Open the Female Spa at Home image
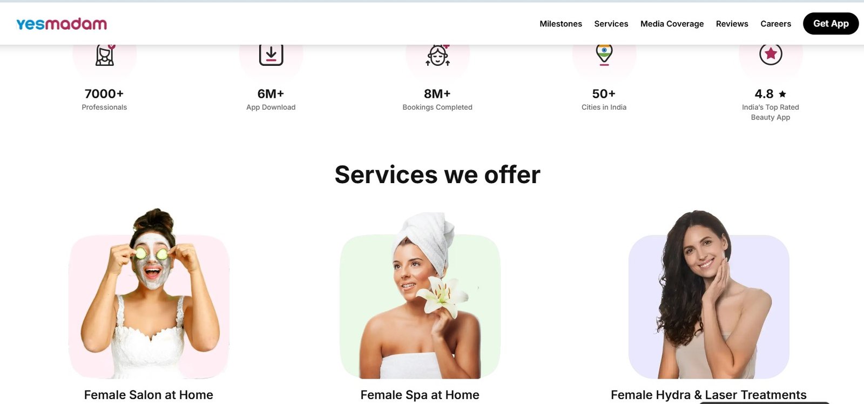The height and width of the screenshot is (404, 864). click(x=420, y=296)
